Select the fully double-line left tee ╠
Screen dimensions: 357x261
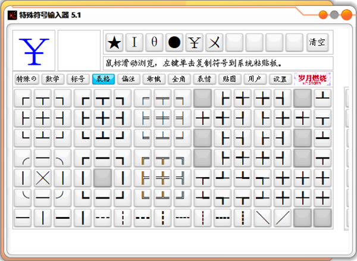(x=143, y=178)
